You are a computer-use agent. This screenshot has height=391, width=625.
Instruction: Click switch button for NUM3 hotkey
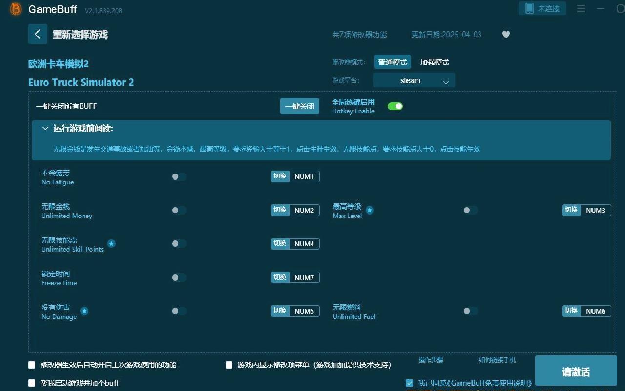(571, 210)
